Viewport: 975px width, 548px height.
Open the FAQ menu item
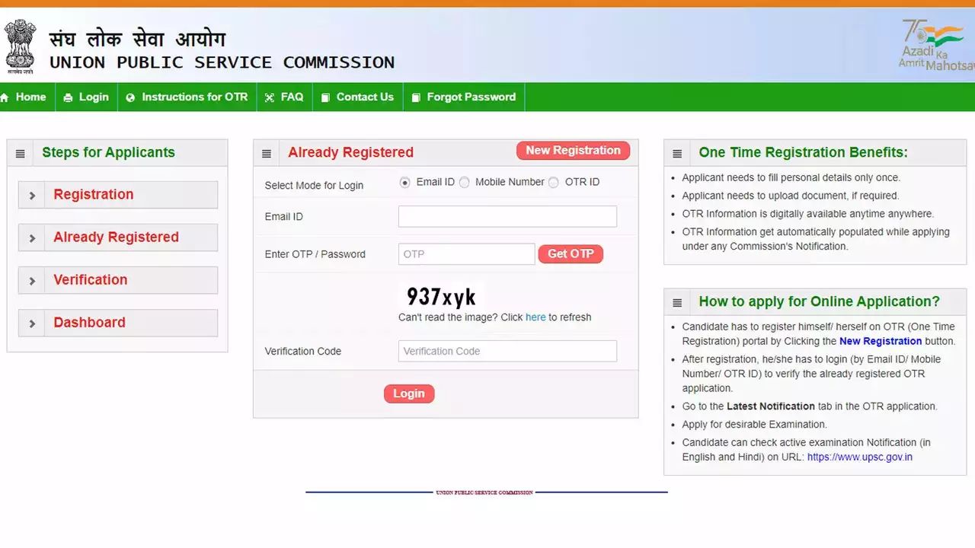[x=284, y=97]
